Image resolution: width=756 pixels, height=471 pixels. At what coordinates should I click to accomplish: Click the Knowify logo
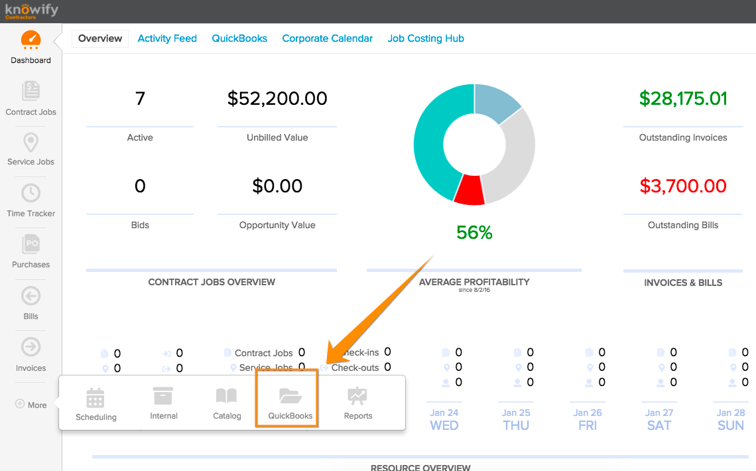pyautogui.click(x=32, y=11)
